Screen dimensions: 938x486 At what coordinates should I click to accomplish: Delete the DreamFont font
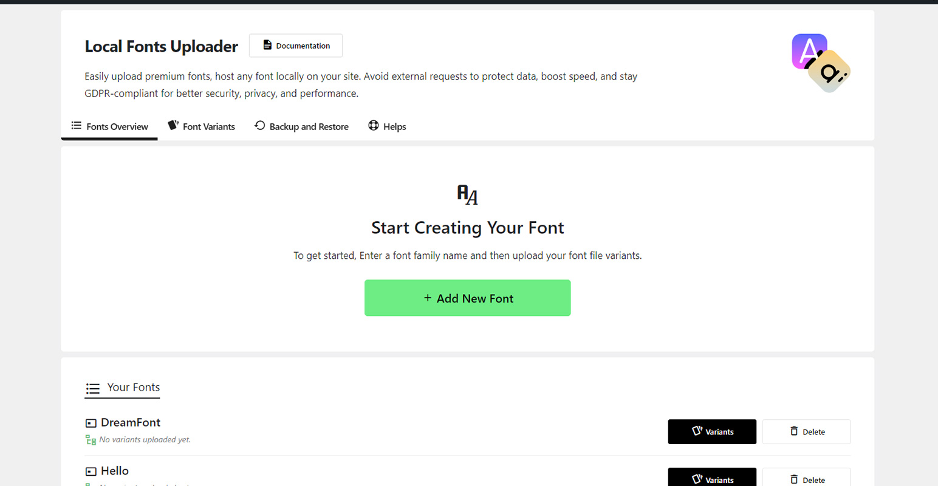[806, 432]
